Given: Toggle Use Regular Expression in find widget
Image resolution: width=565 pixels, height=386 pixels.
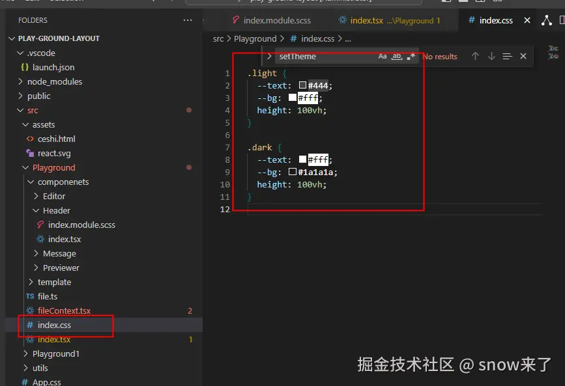Looking at the screenshot, I should (x=411, y=56).
